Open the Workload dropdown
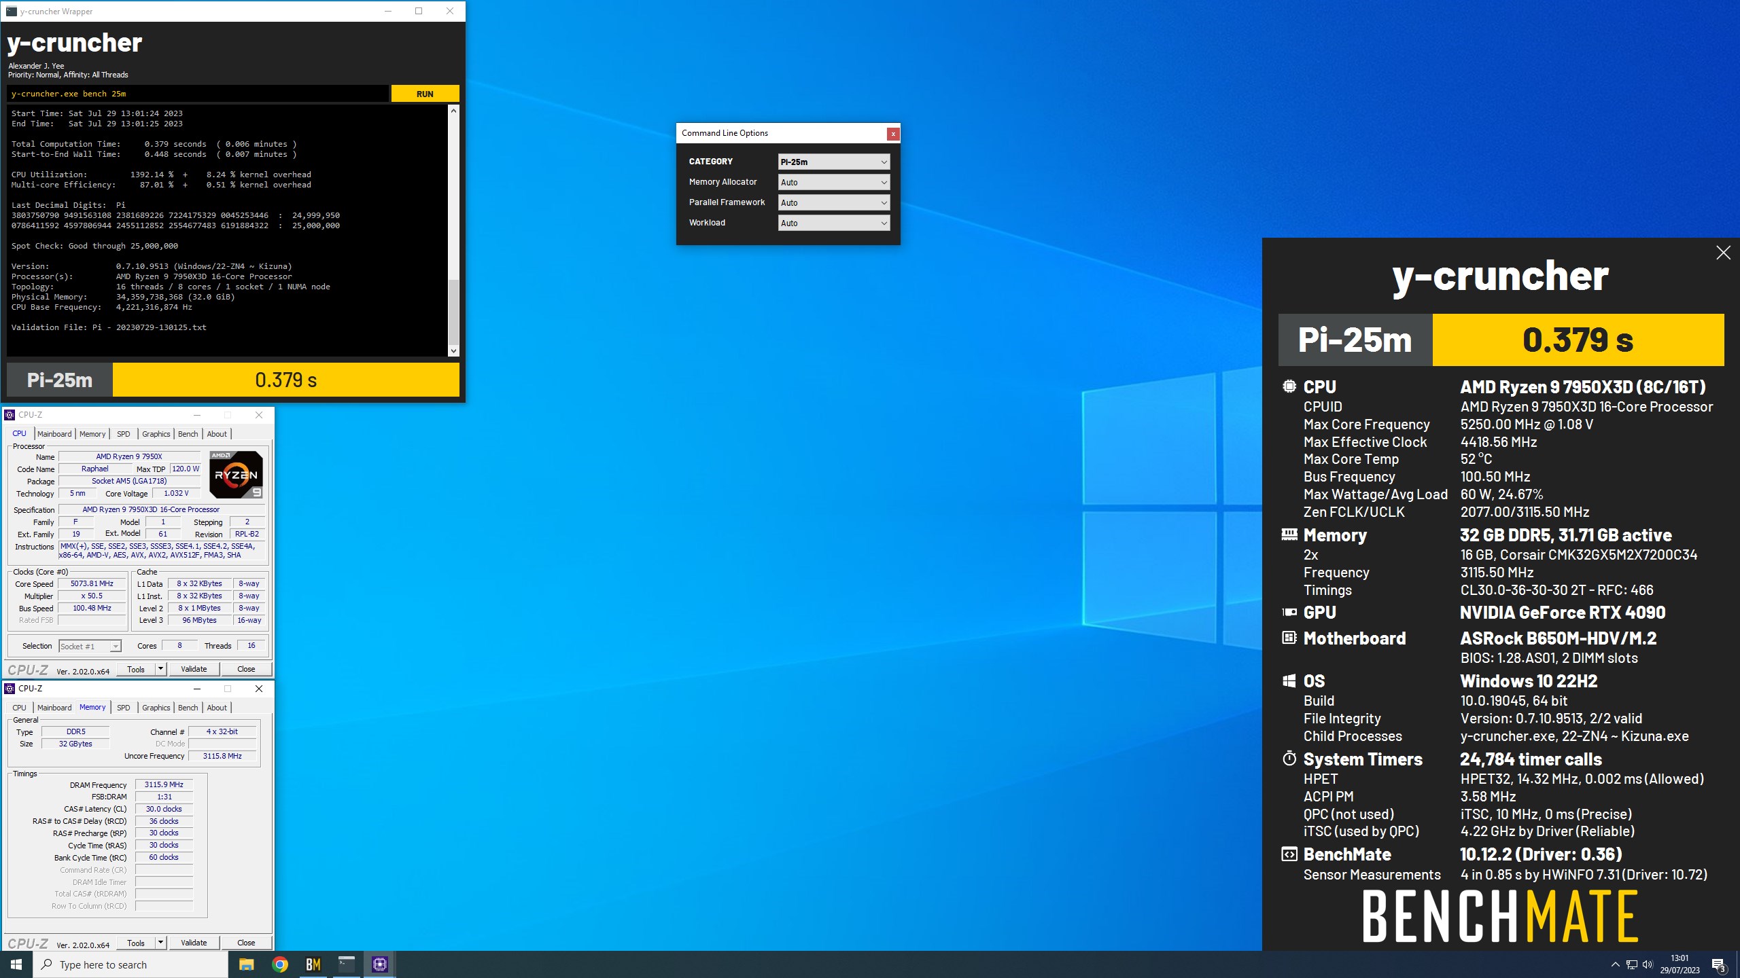Screen dimensions: 1740x978 [x=834, y=223]
